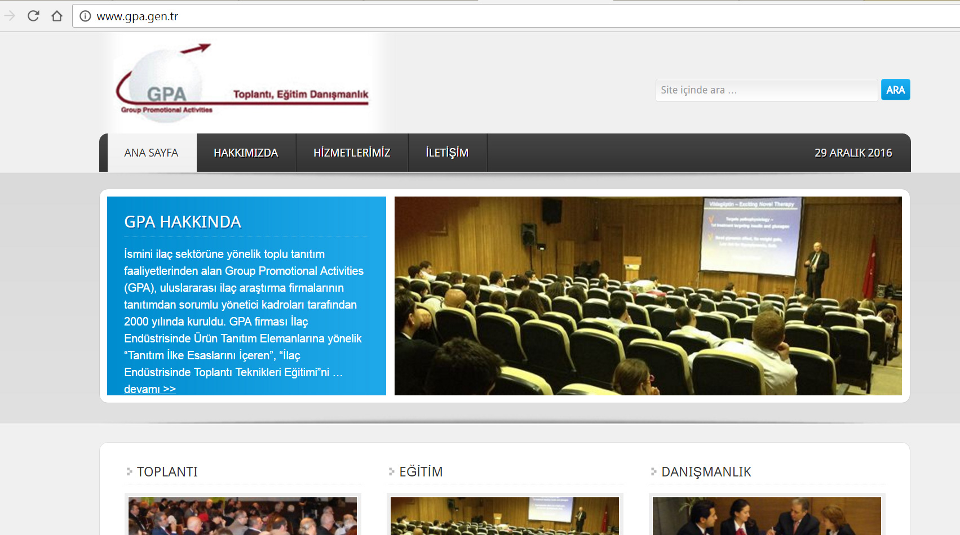Click the 'Site içinde ara' search field

point(766,90)
